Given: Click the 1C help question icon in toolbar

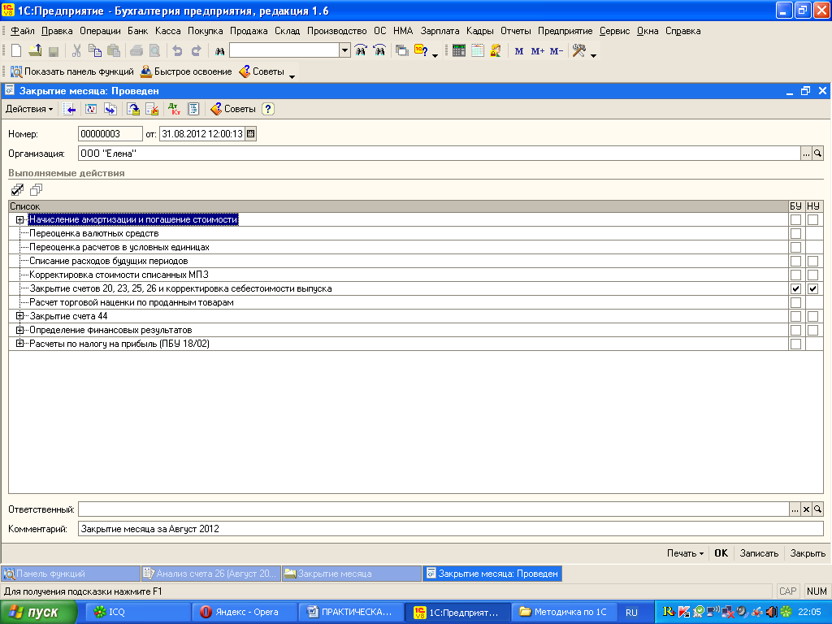Looking at the screenshot, I should click(422, 51).
